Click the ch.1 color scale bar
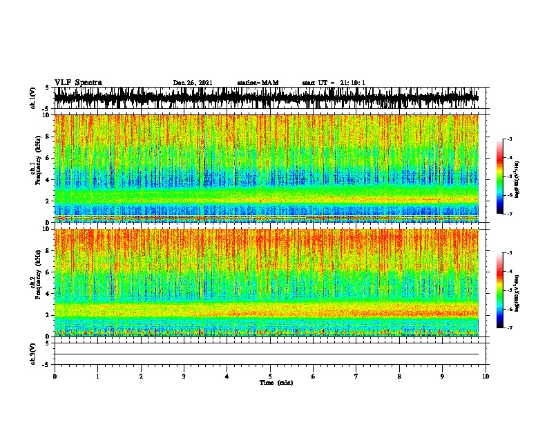 (x=499, y=177)
